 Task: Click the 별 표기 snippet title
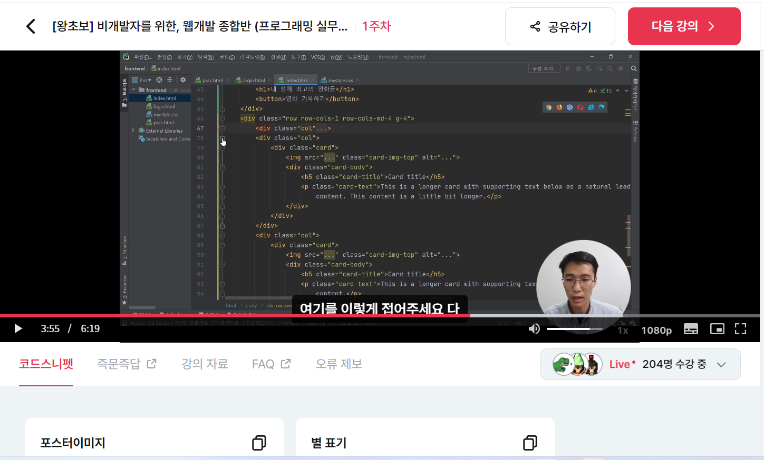click(x=329, y=443)
